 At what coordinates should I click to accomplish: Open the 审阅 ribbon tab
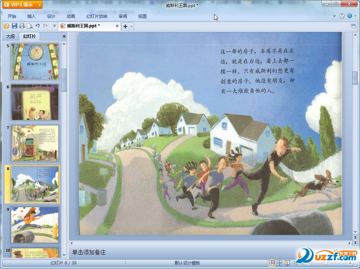point(123,16)
